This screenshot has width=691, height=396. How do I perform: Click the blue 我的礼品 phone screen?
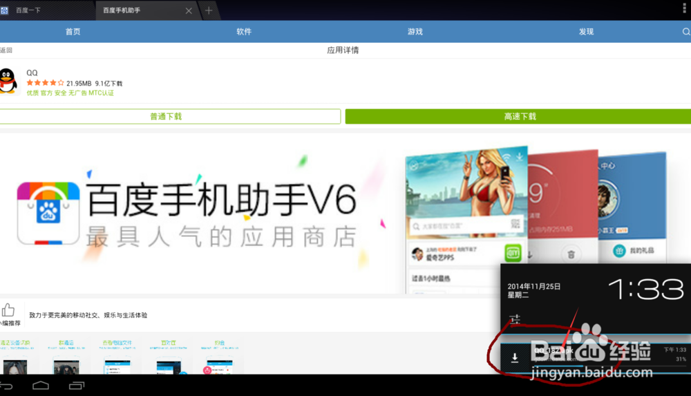(632, 207)
